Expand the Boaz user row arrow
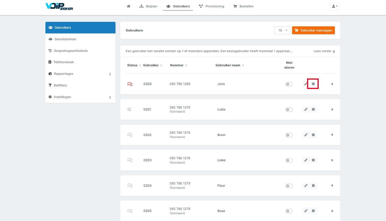This screenshot has width=386, height=221. [332, 211]
